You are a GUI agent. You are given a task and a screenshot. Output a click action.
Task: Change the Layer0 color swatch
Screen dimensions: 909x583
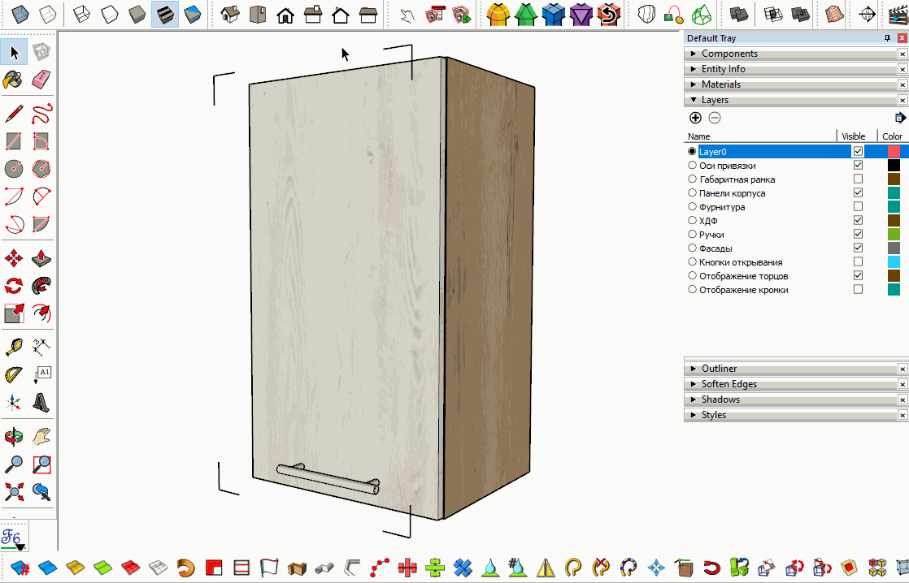coord(894,152)
